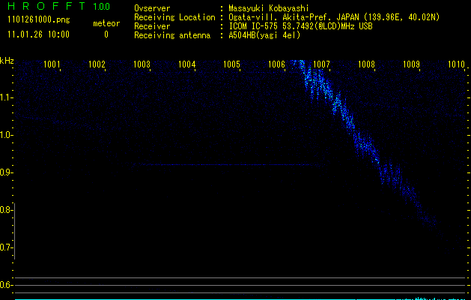Click time axis tick 1006
Screen dimensions: 471x300
coord(276,64)
